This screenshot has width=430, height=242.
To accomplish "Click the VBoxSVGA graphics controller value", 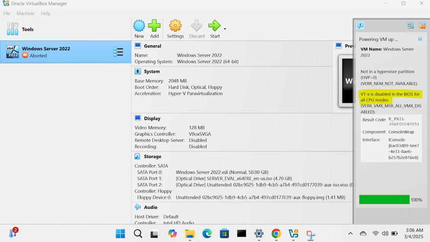I will 200,134.
